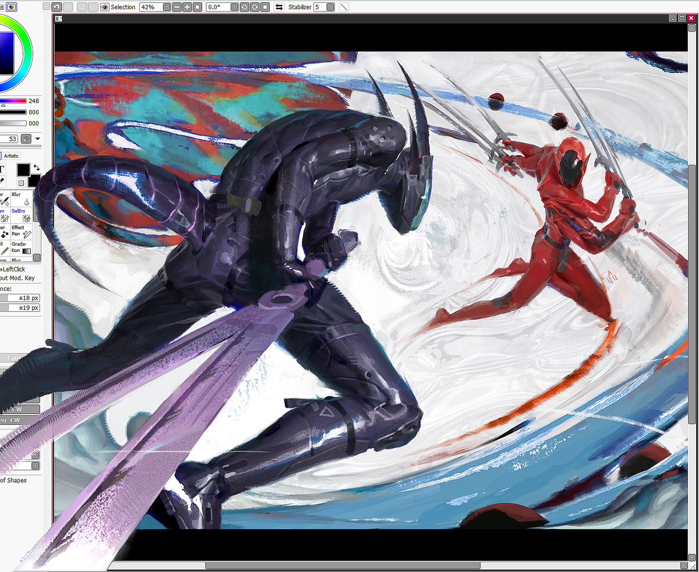This screenshot has width=699, height=572.
Task: Zoom in with the plus button
Action: tap(187, 7)
